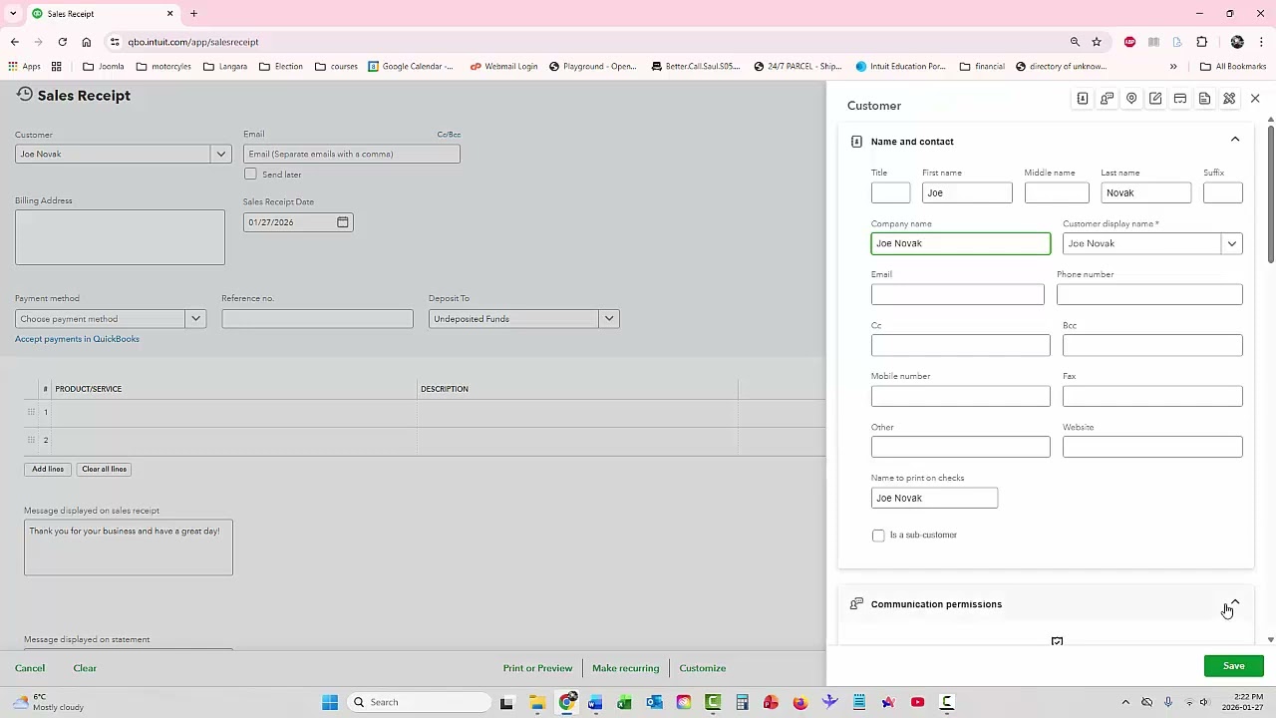Open the Sales Receipt history clock icon
The height and width of the screenshot is (718, 1276).
pyautogui.click(x=24, y=94)
